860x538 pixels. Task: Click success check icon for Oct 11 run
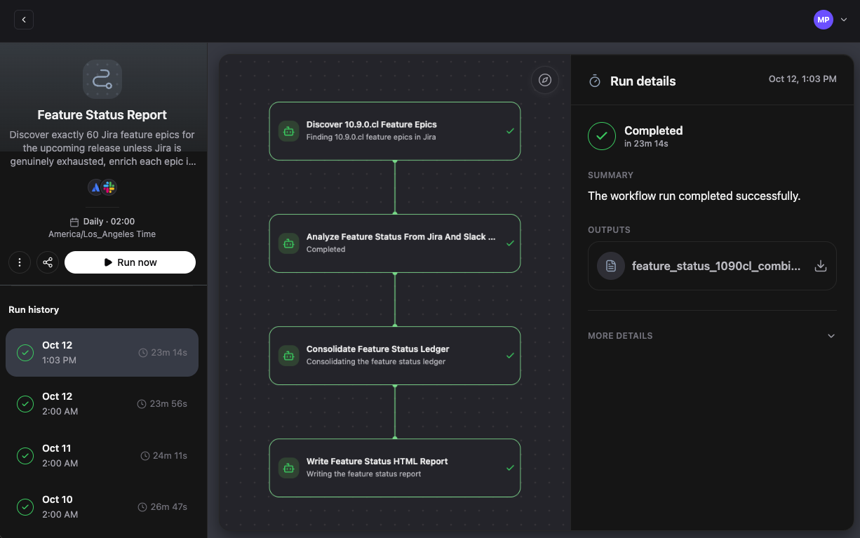[x=25, y=456]
